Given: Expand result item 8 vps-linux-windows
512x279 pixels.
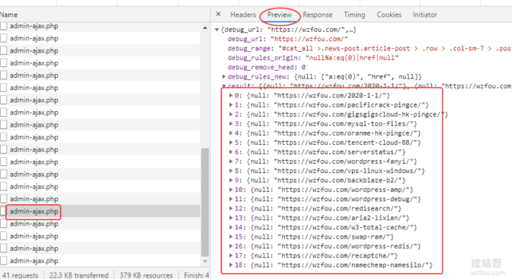Looking at the screenshot, I should click(231, 171).
